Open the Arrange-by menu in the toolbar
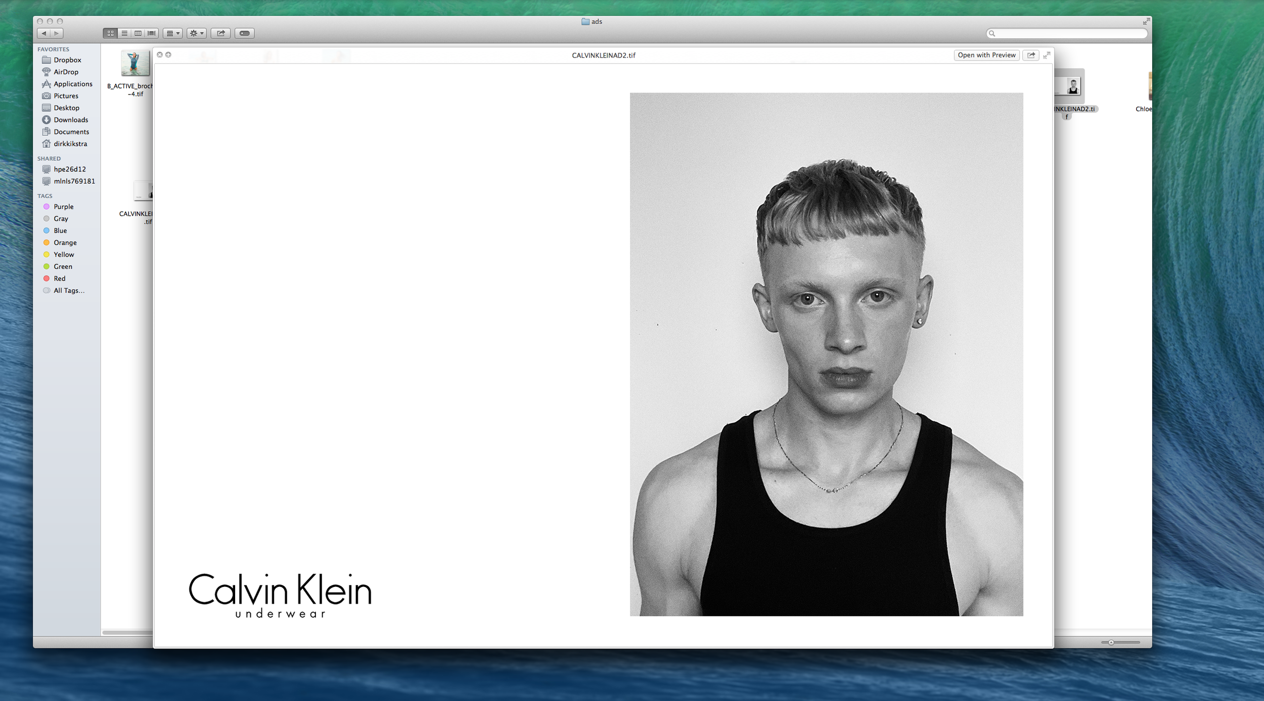 tap(172, 33)
